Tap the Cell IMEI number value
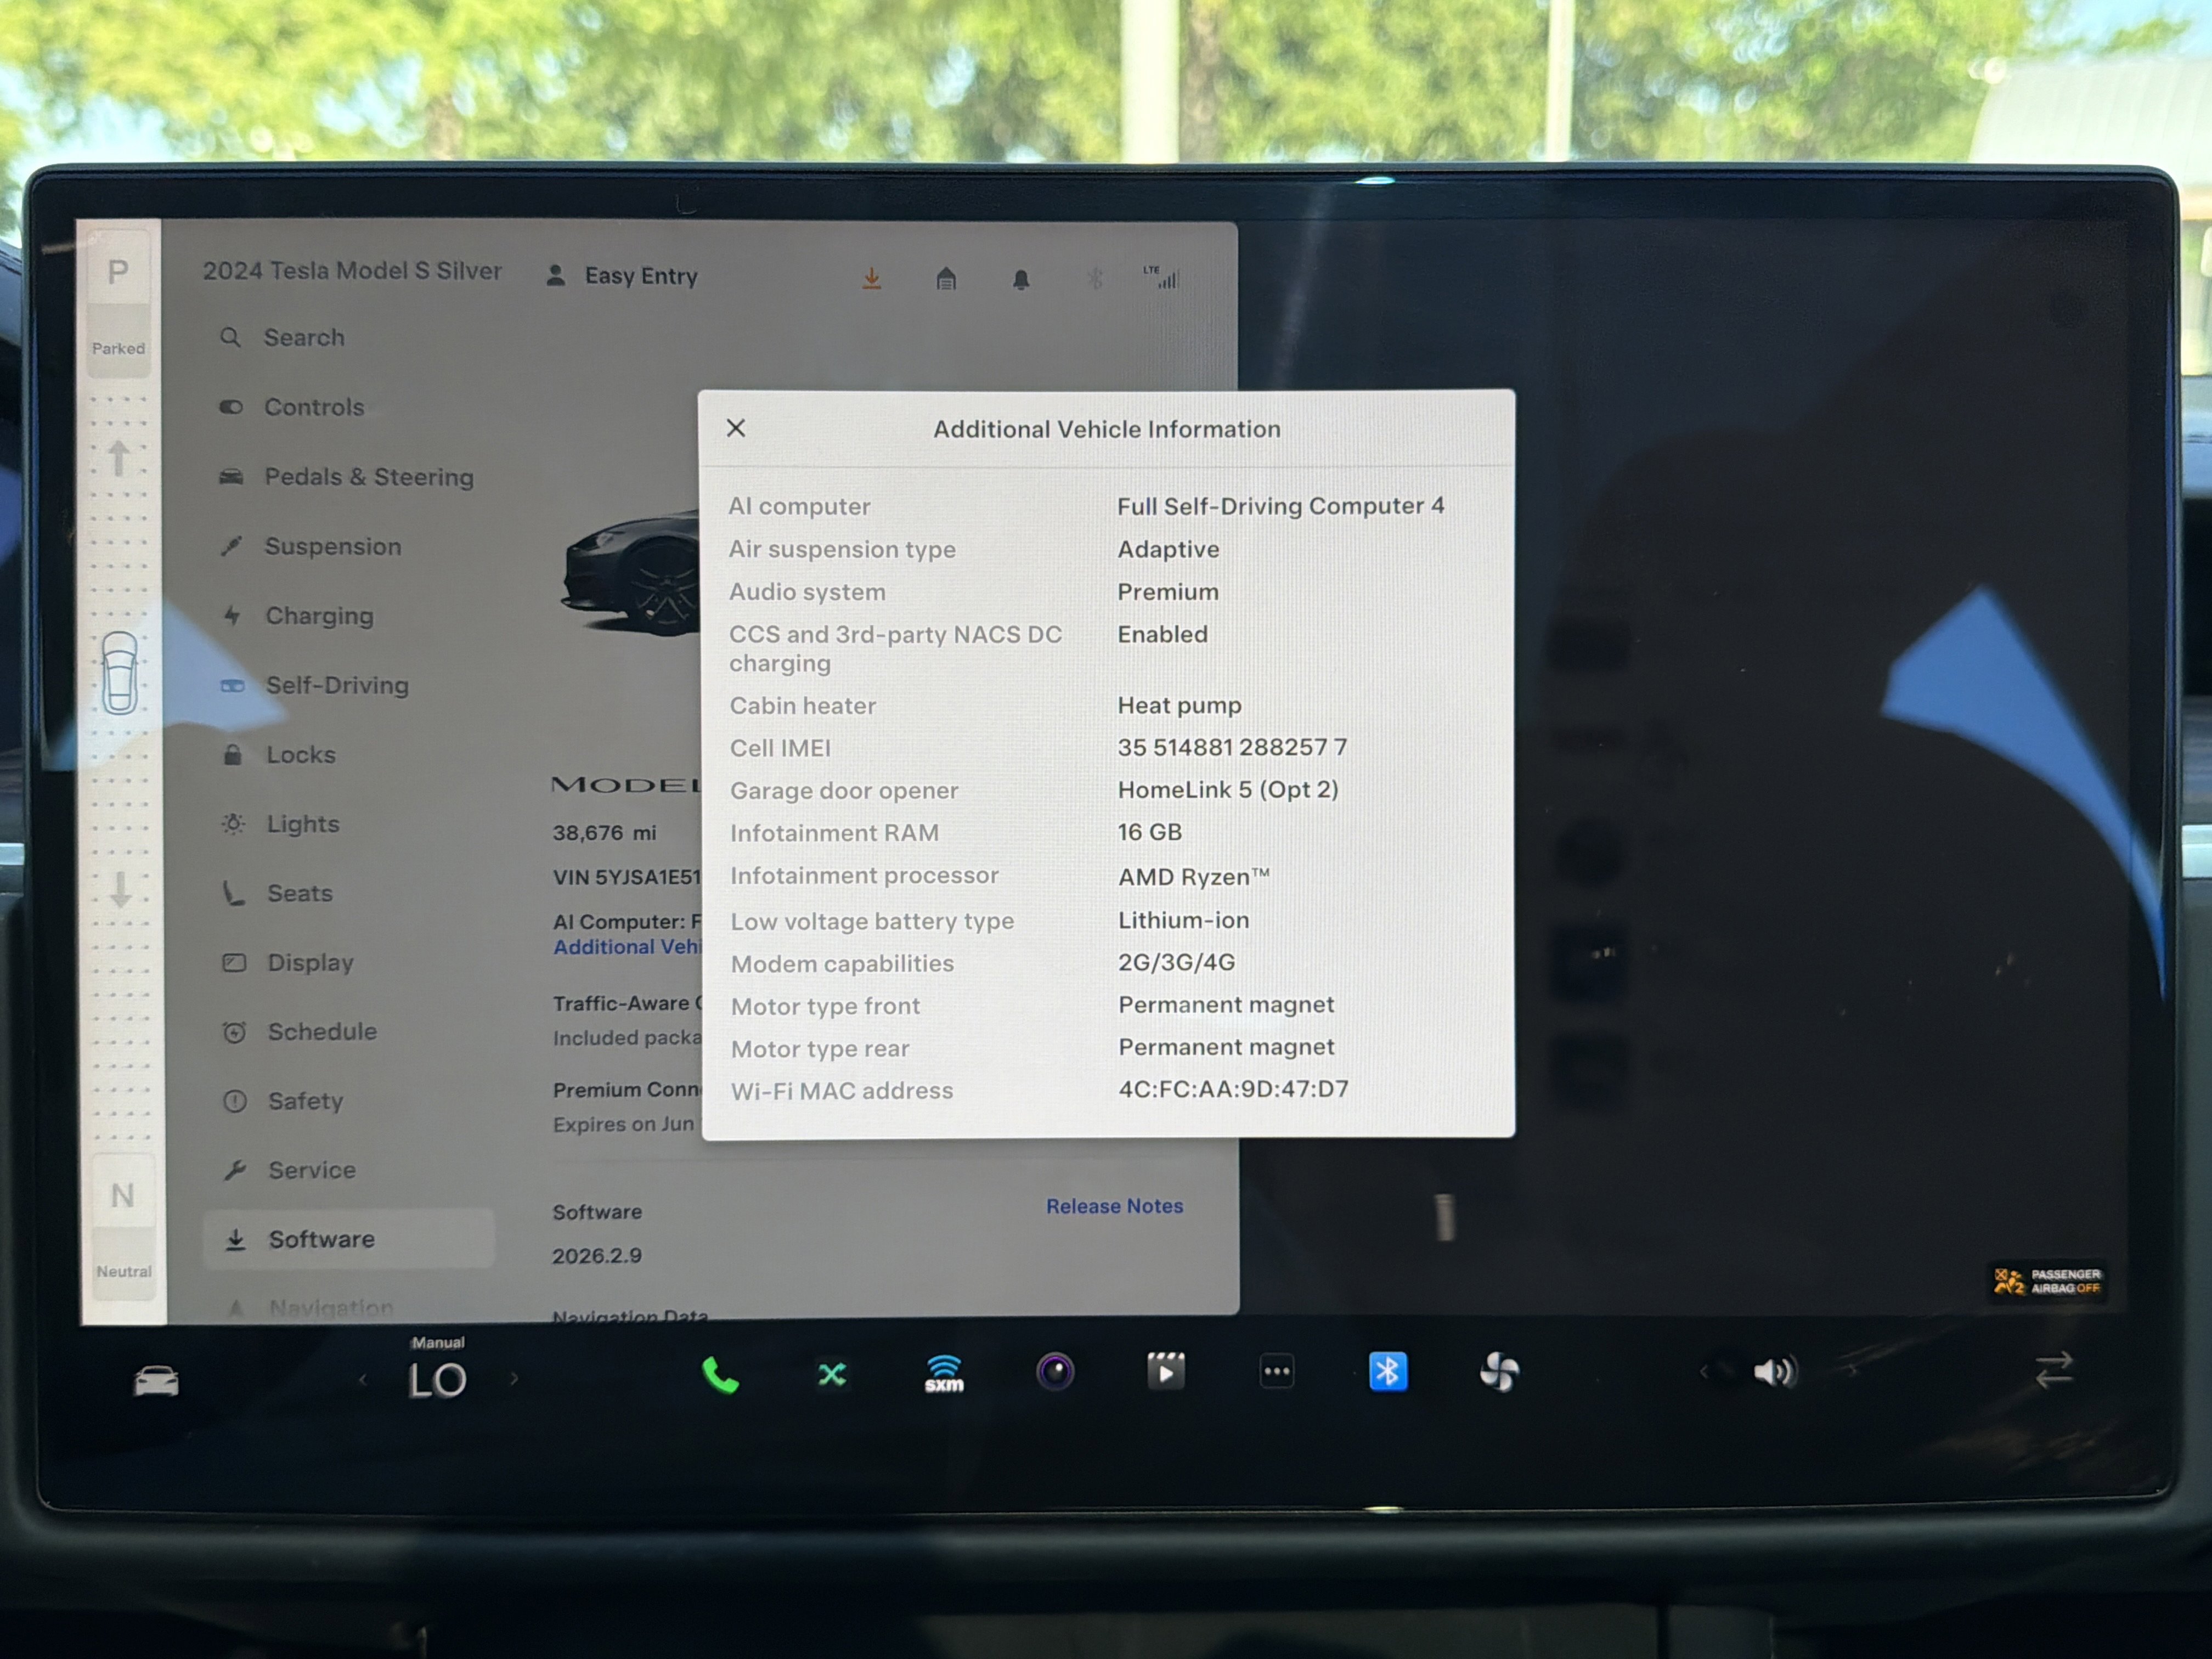 click(1232, 747)
